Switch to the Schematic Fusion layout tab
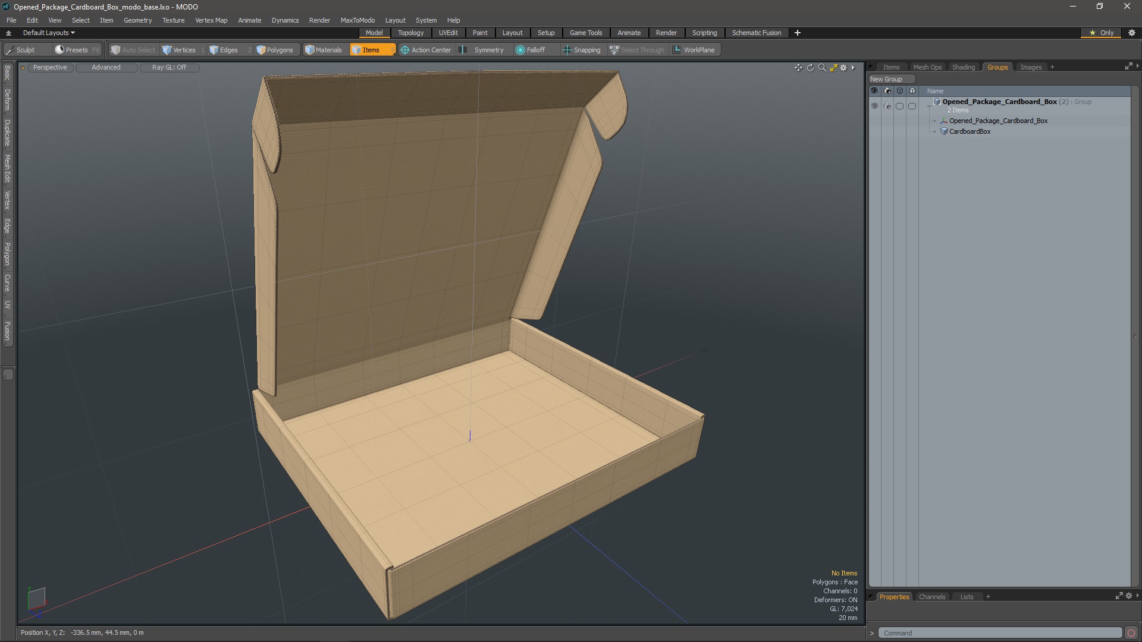The height and width of the screenshot is (642, 1142). (757, 33)
